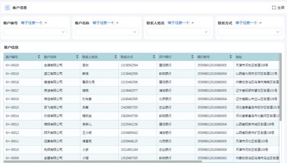Click phone number 13158562594
287x163 pixels.
129,65
